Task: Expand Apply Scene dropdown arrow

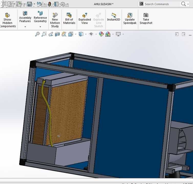Action: pyautogui.click(x=113, y=34)
